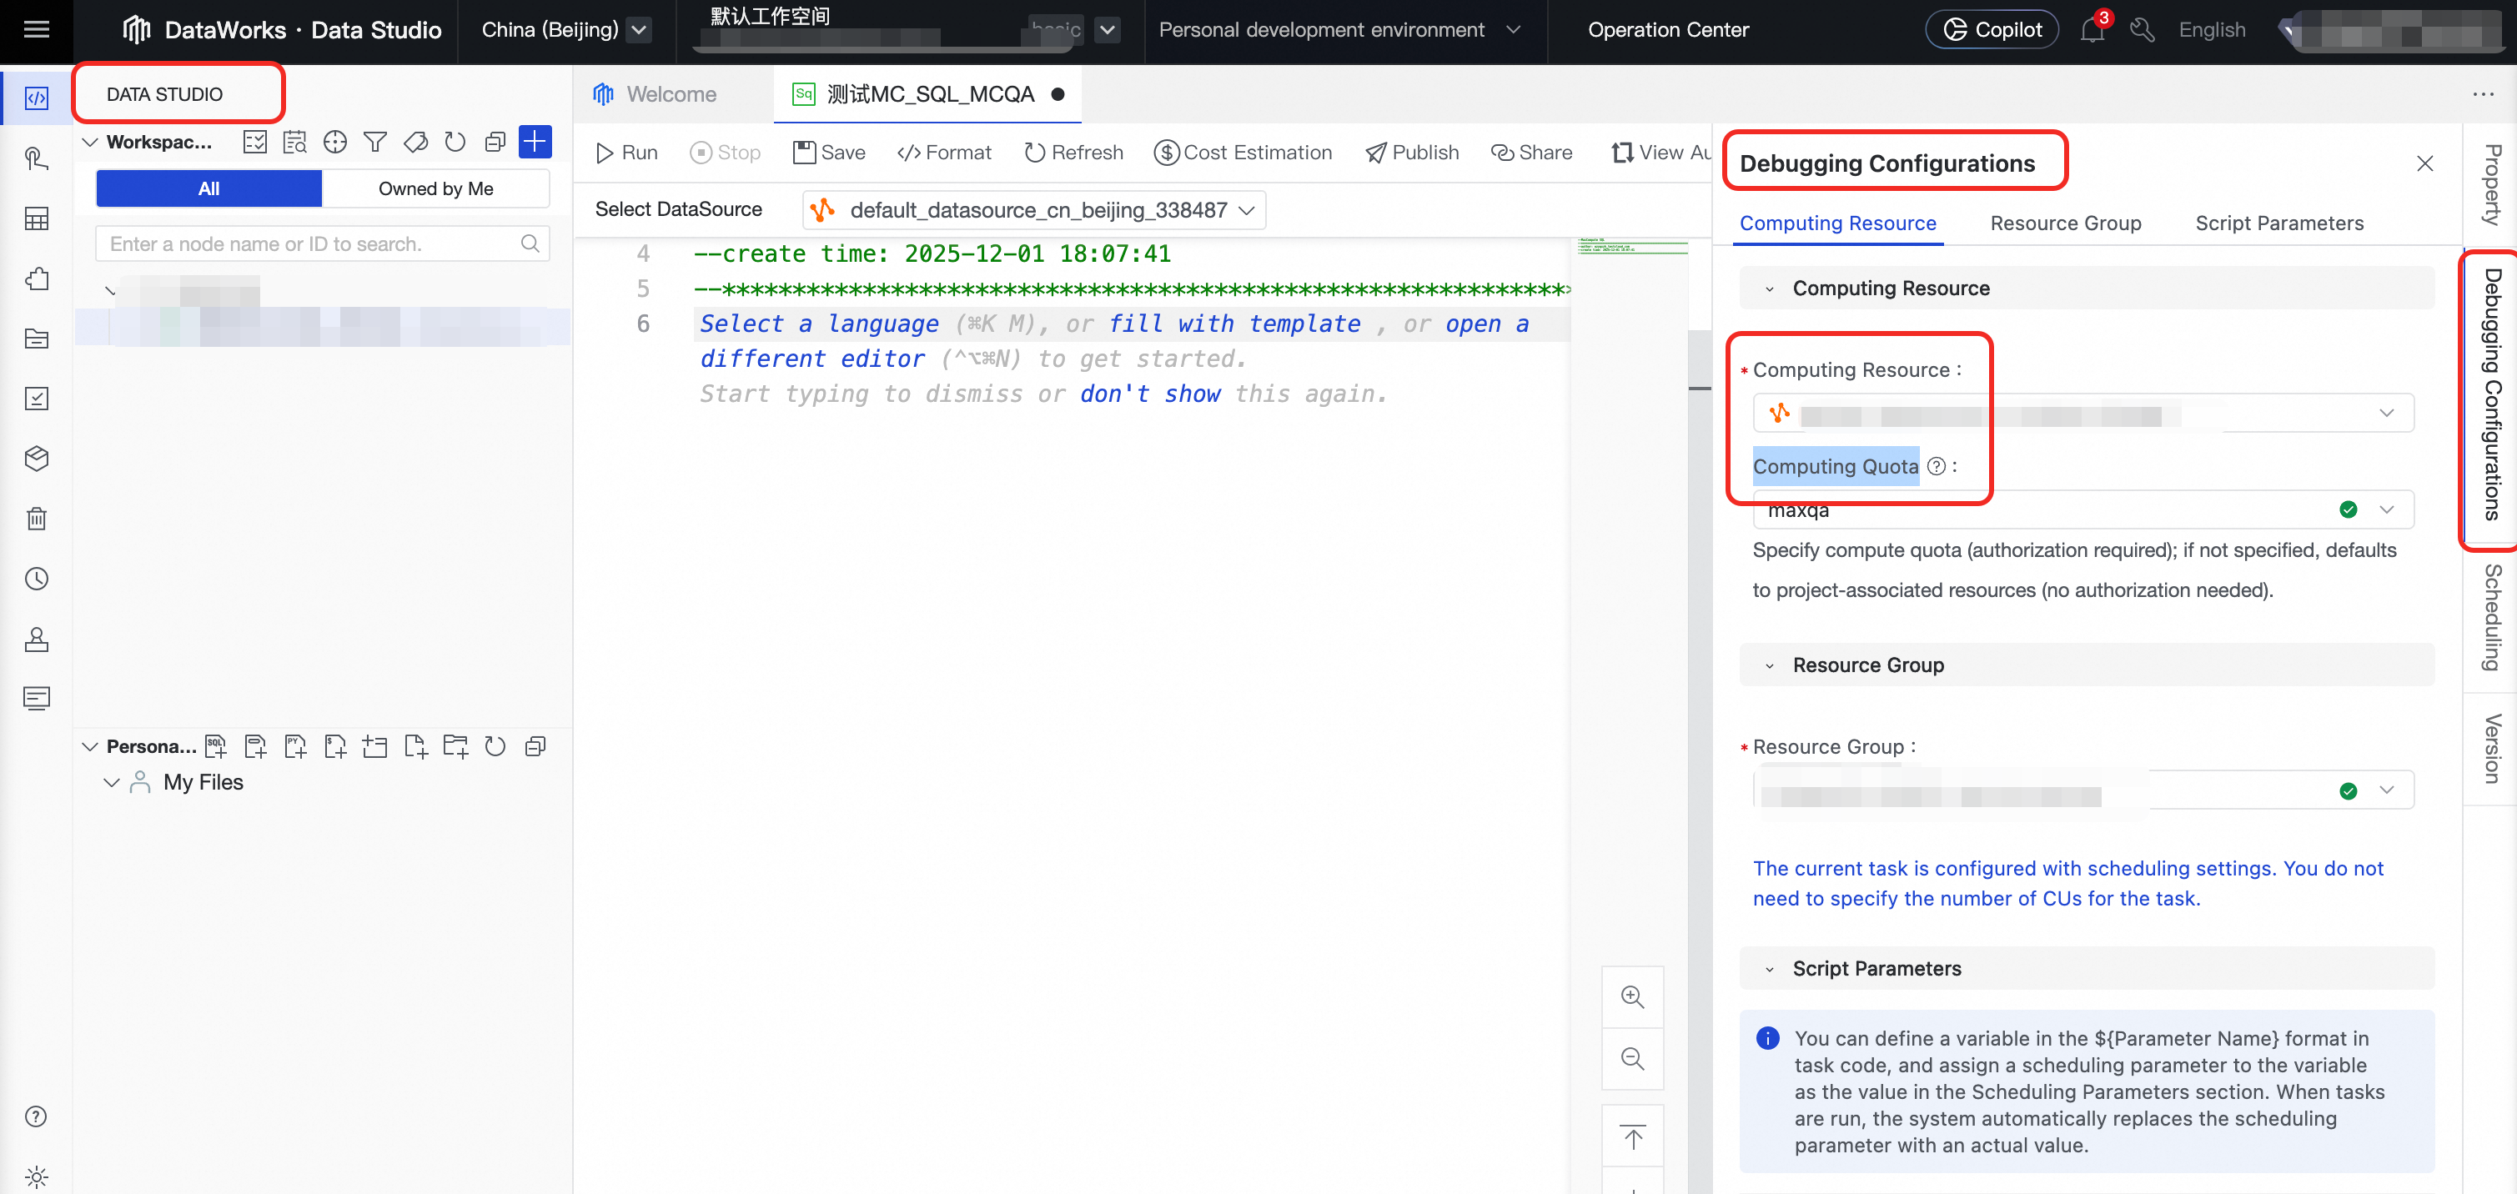Open the Welcome editor tab
Image resolution: width=2517 pixels, height=1194 pixels.
click(x=671, y=95)
